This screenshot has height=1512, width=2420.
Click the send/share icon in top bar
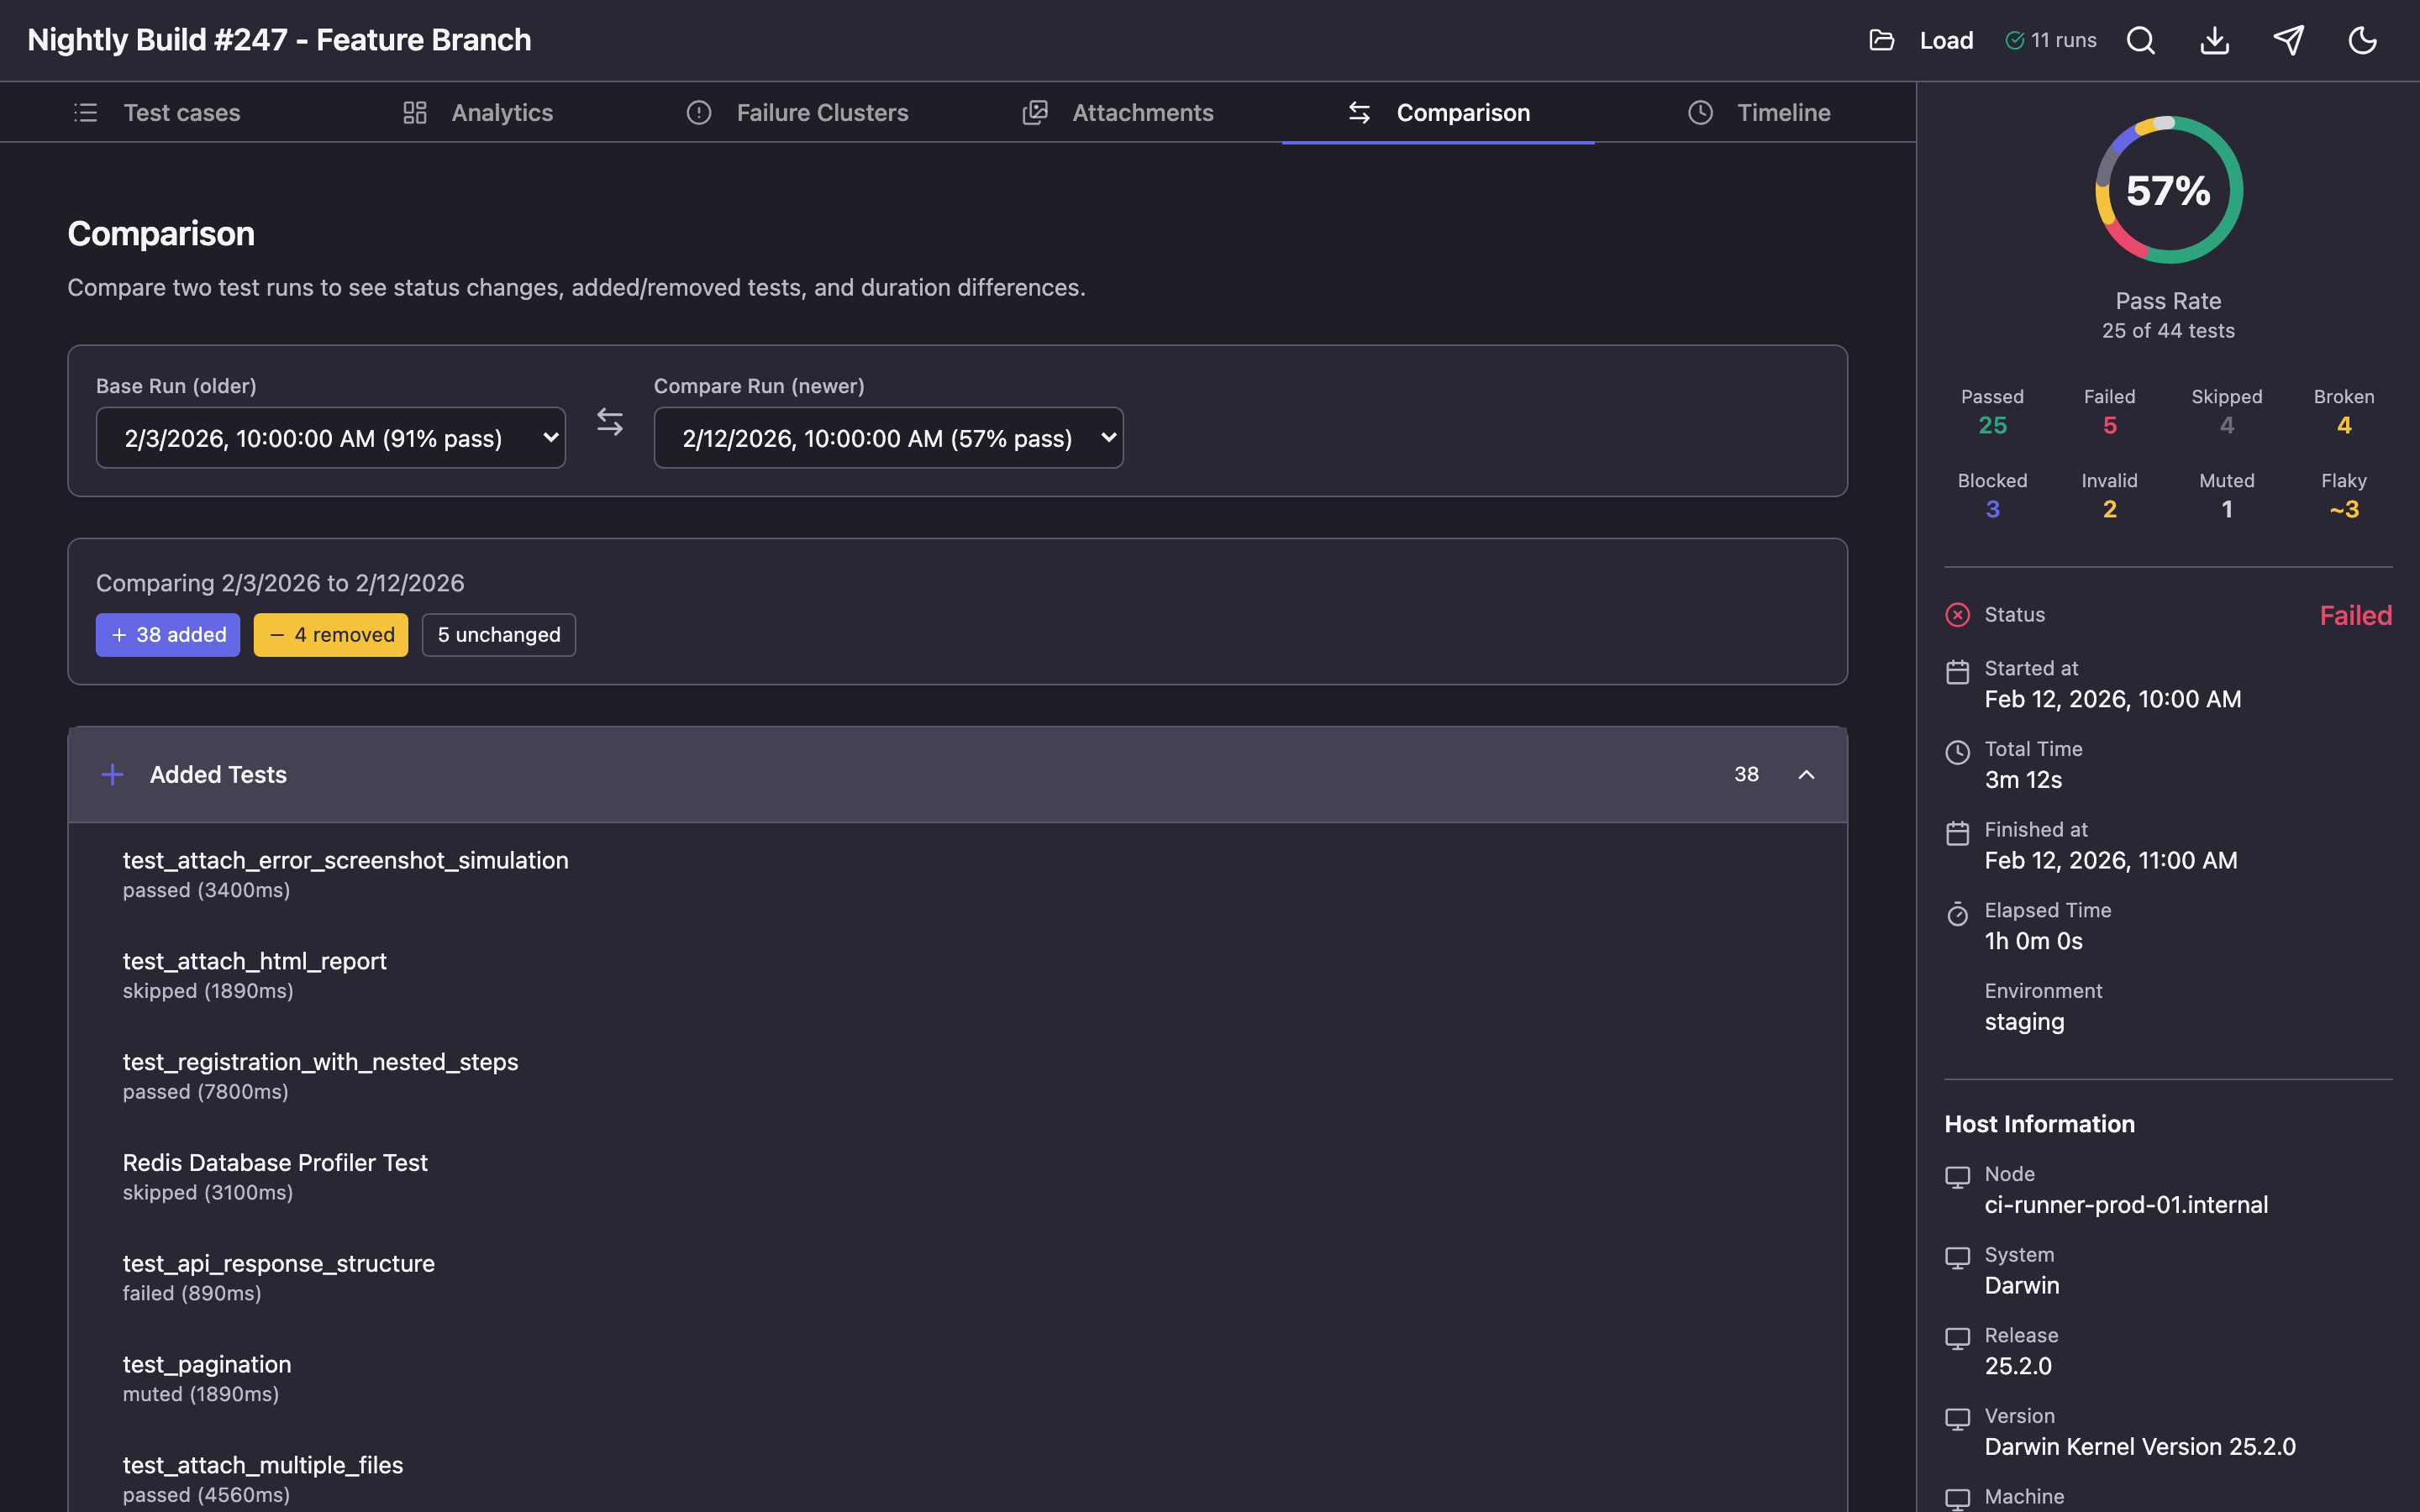point(2289,40)
